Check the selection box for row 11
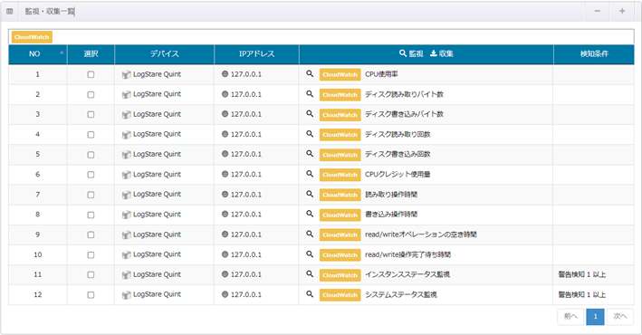Viewport: 642px width, 335px height. coord(91,275)
